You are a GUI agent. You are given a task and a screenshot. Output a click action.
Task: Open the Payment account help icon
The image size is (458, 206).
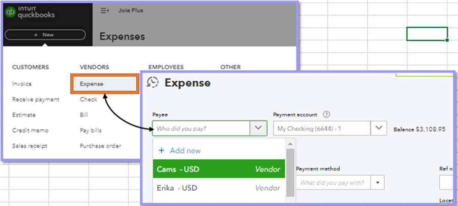(326, 114)
